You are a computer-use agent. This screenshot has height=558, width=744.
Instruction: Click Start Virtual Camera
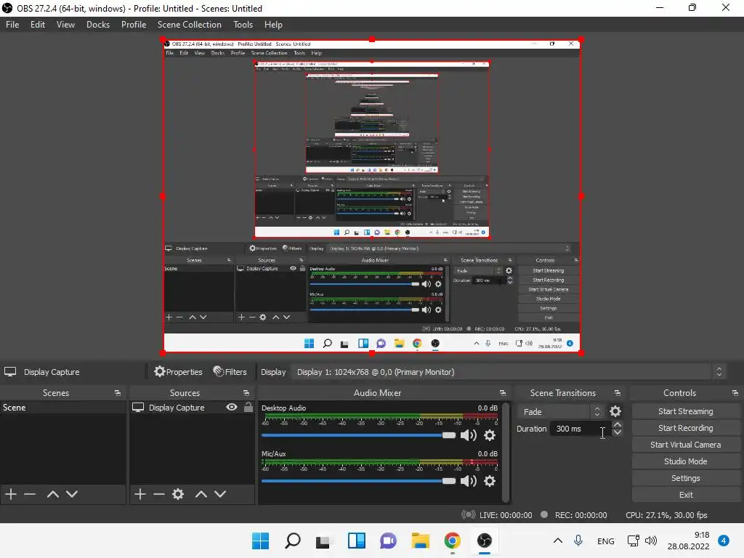click(x=686, y=445)
